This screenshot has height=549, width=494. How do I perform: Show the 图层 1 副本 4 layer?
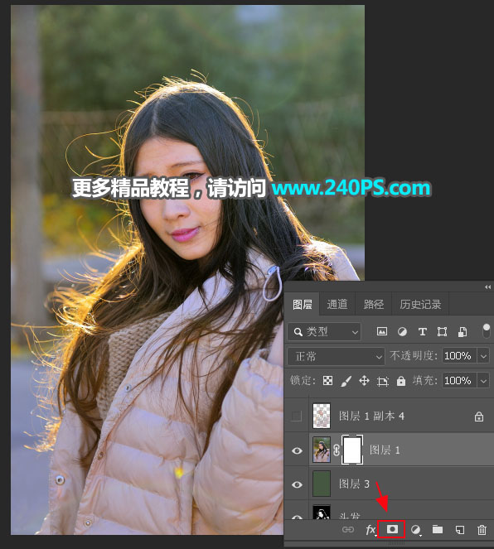297,417
